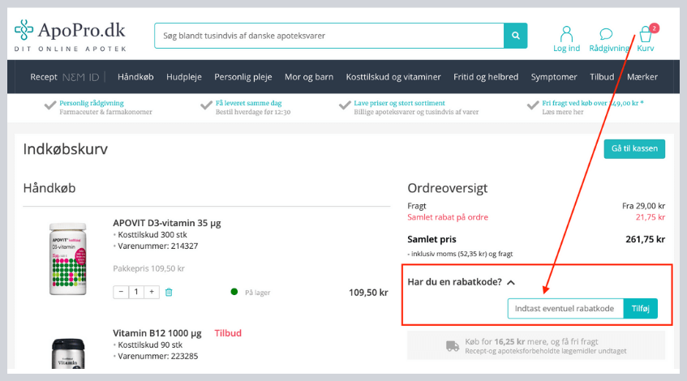Viewport: 687px width, 381px height.
Task: Increase APOVIT D3-vitamin quantity with plus
Action: 152,292
